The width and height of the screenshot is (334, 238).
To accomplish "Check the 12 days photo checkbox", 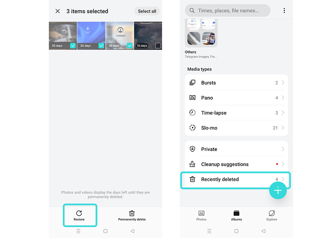I will (158, 45).
